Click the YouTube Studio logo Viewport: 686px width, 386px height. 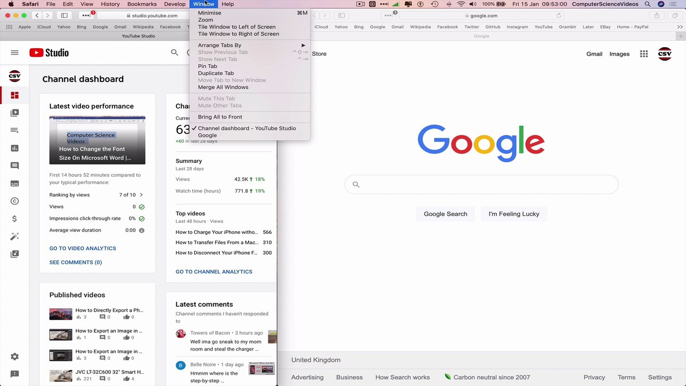(x=49, y=53)
